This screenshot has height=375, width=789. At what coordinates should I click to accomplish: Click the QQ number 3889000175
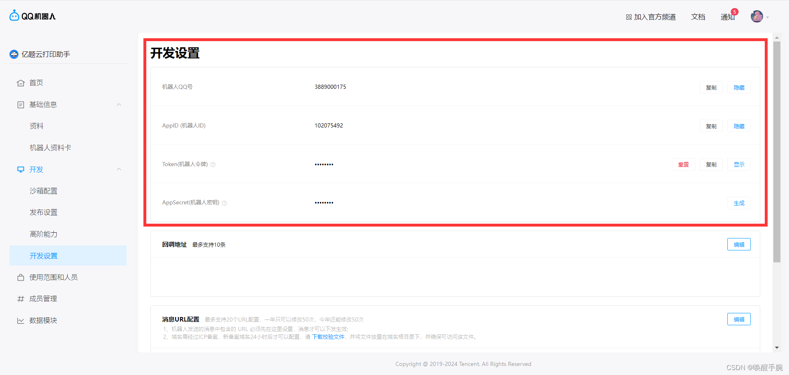tap(330, 87)
